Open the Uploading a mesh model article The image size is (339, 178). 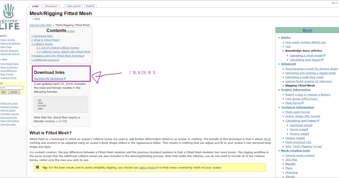tap(306, 56)
